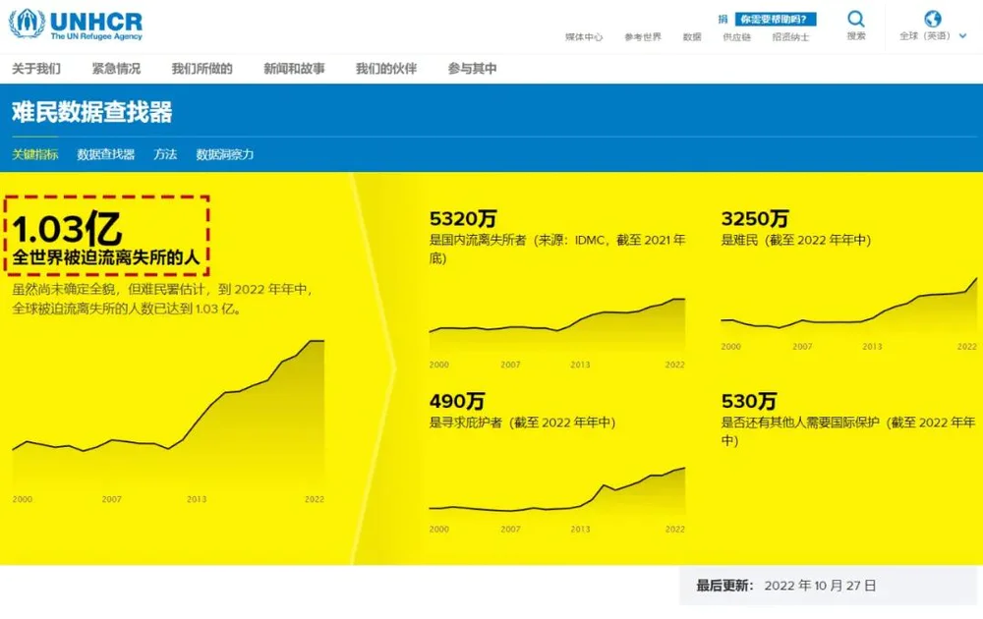This screenshot has width=983, height=619.
Task: Open the 媒体中心 link
Action: tap(584, 37)
